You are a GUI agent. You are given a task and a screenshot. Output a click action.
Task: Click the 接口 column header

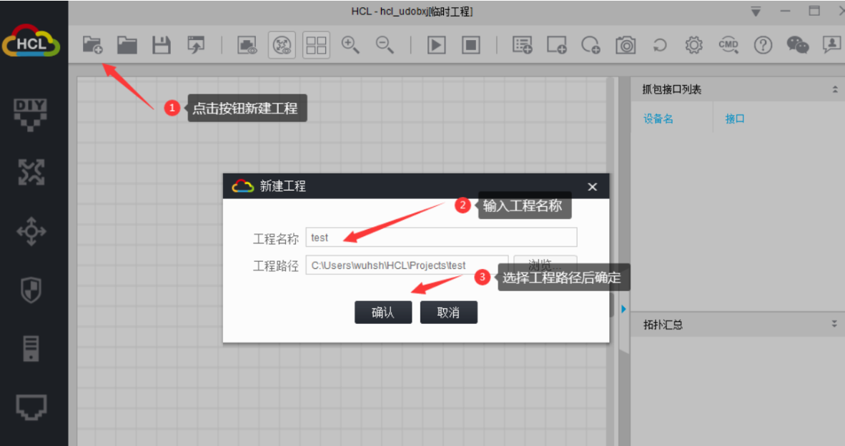tap(735, 119)
